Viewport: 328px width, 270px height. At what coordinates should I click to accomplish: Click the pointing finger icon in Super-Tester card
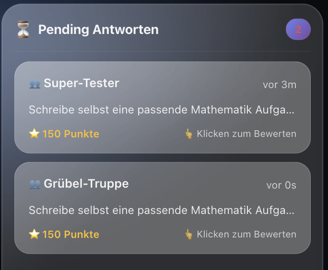click(189, 134)
